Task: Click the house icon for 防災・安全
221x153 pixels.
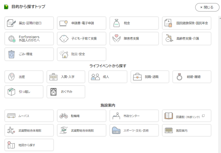Action: [x=64, y=54]
